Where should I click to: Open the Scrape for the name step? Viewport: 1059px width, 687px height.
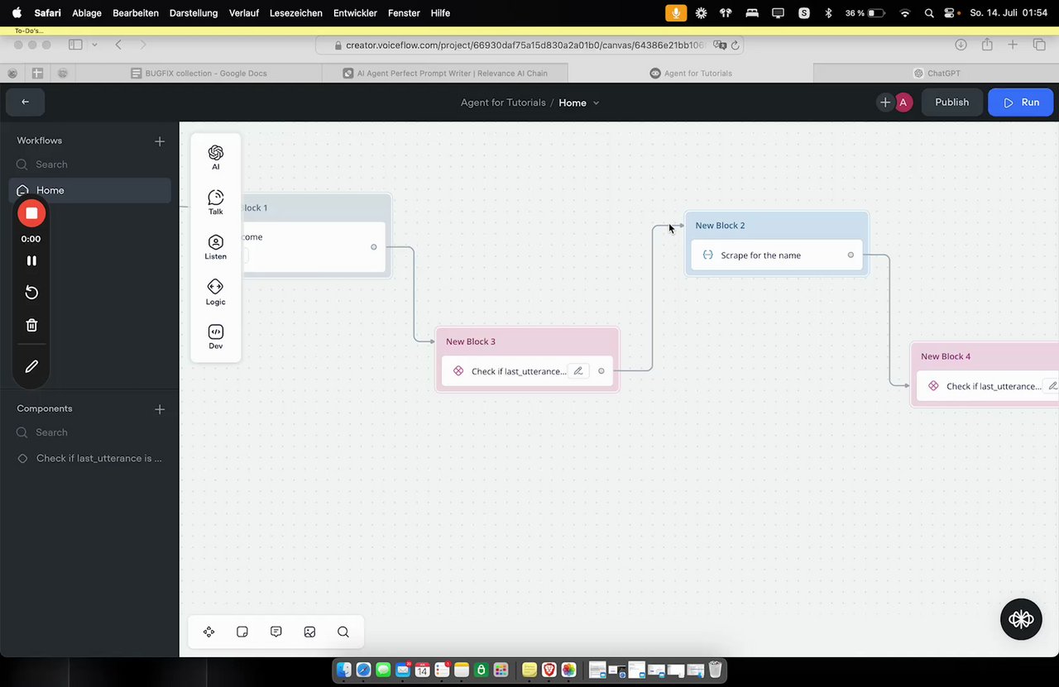click(776, 255)
